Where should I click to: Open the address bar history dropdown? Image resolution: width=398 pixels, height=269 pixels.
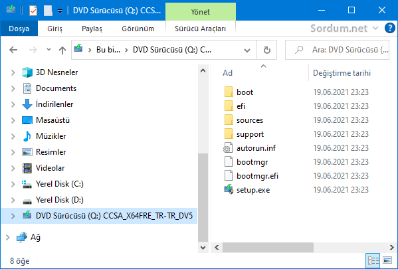point(247,50)
